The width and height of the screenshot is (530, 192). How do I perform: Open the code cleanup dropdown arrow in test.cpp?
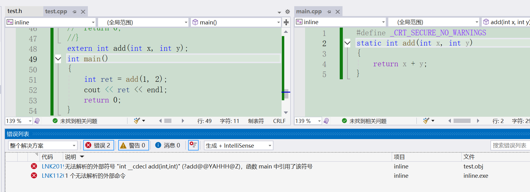(x=144, y=121)
